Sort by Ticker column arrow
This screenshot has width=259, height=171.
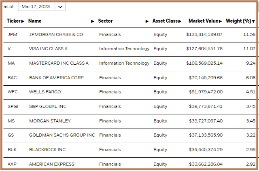[23, 21]
